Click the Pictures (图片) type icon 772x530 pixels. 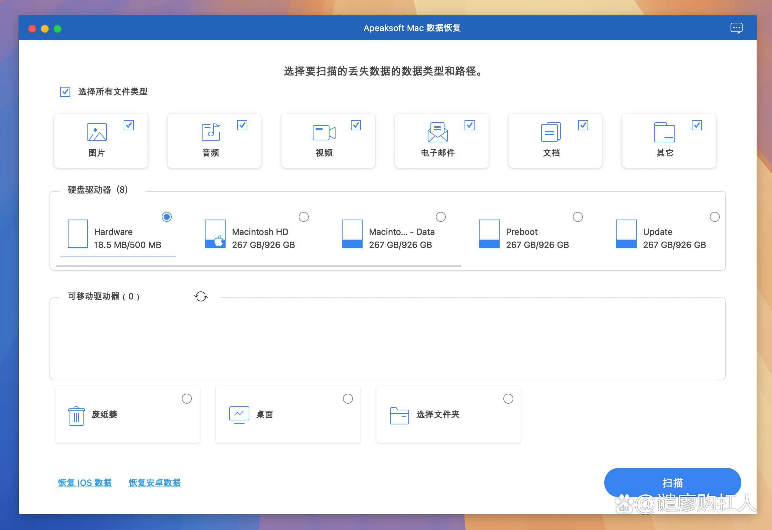97,132
